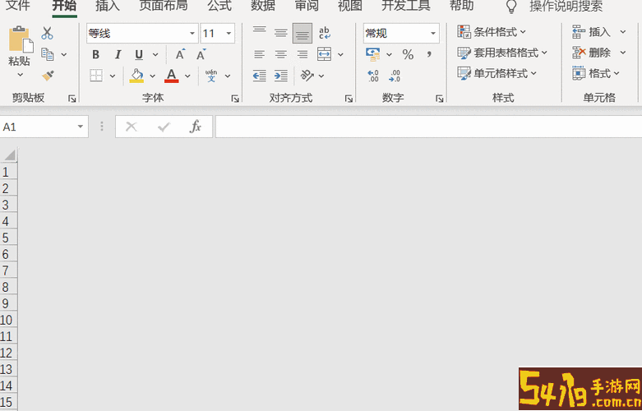
Task: Select middle align icon
Action: [281, 33]
